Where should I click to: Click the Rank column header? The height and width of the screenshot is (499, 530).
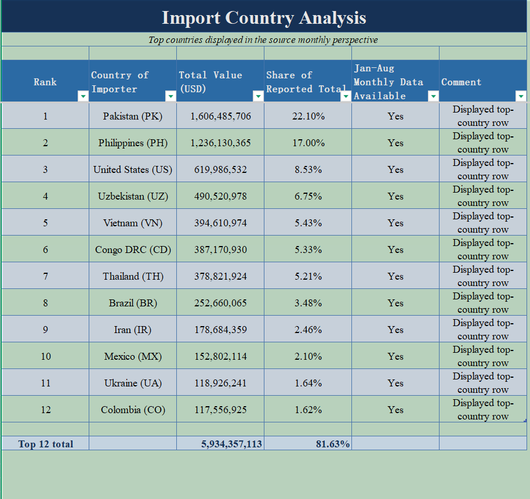point(45,82)
